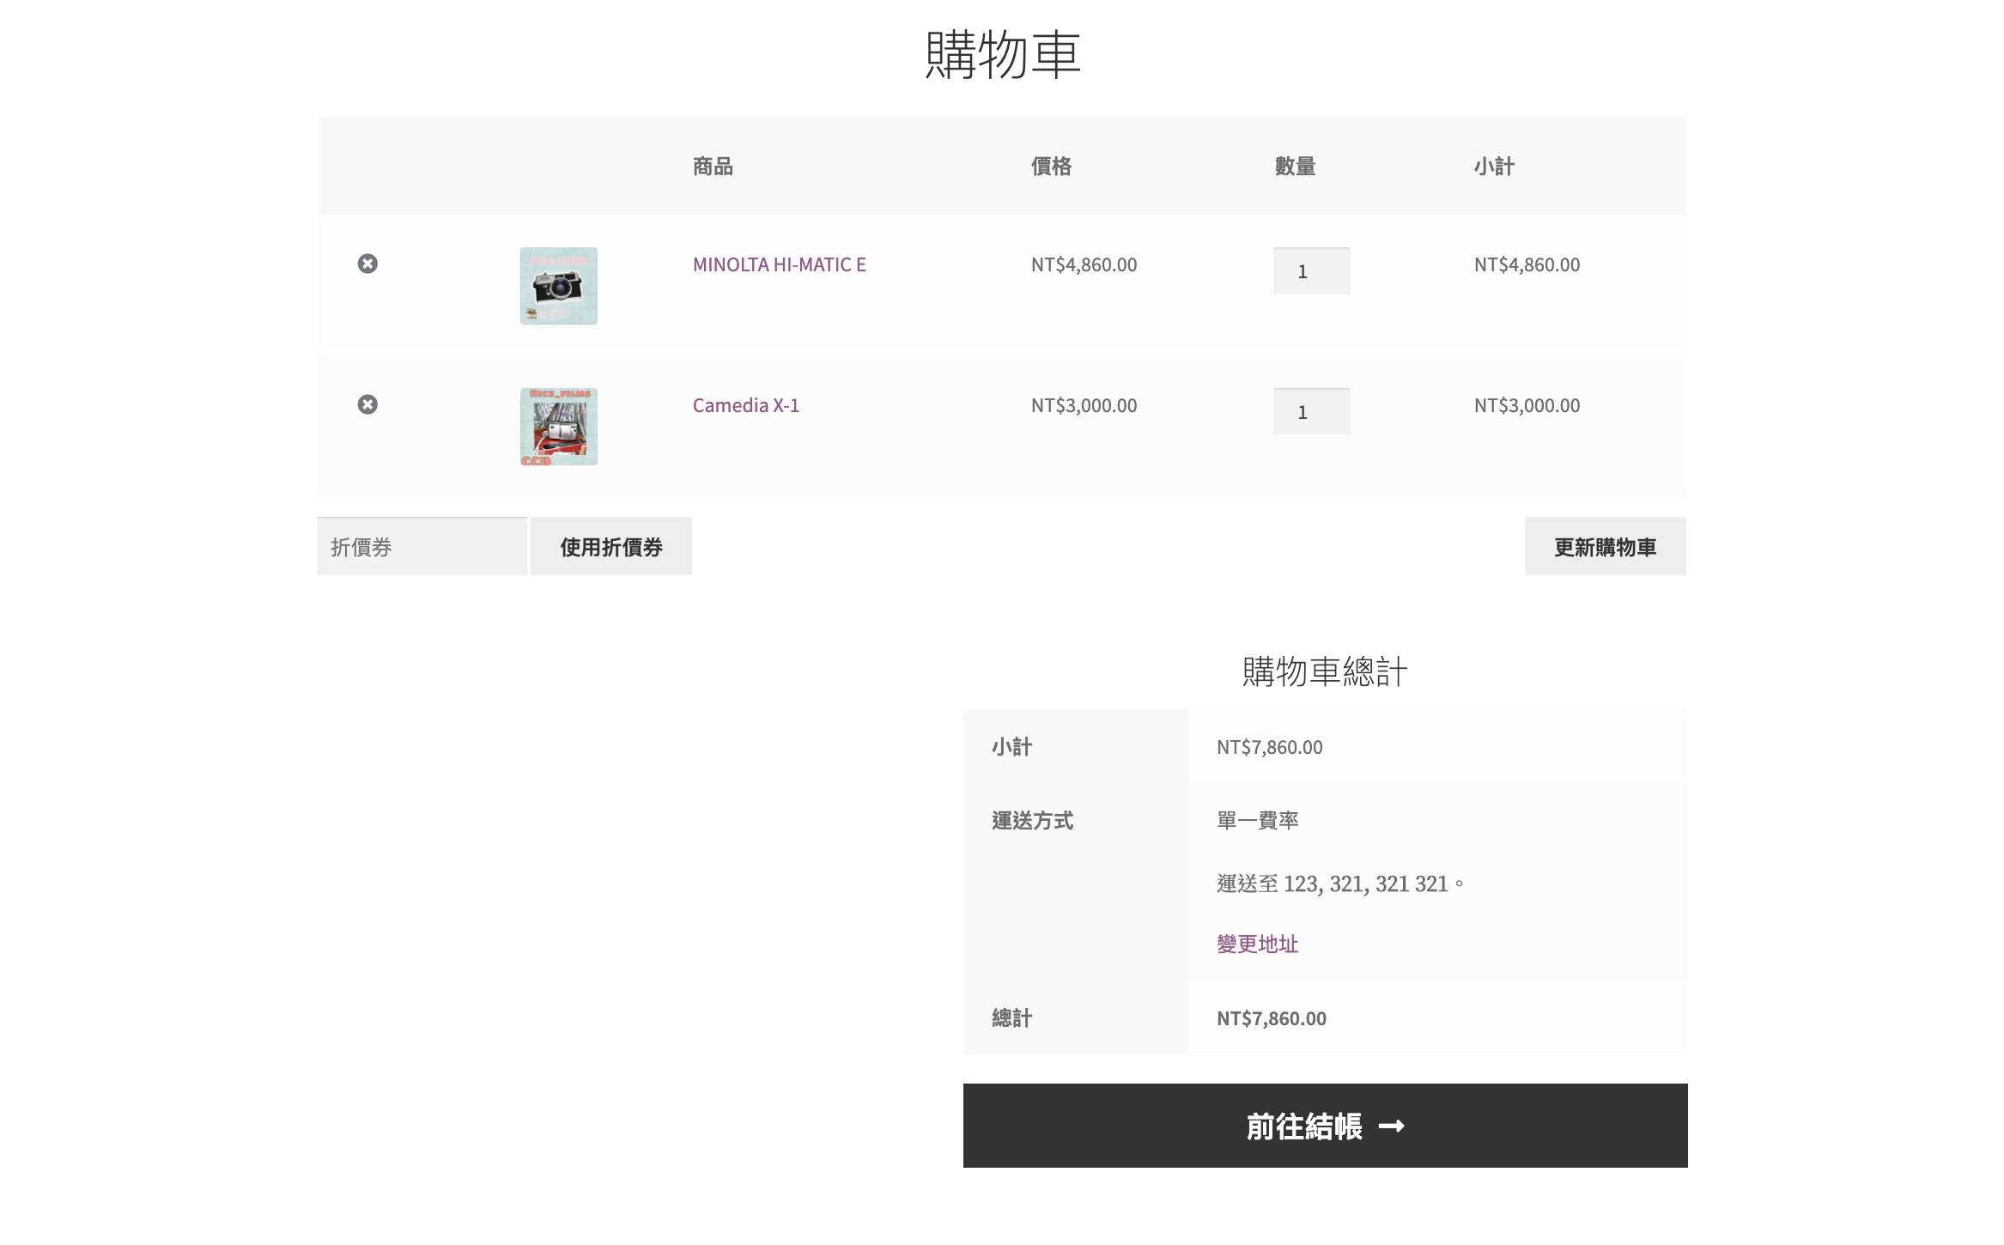Remove Camedia X-1 from cart
2004x1245 pixels.
(x=367, y=404)
